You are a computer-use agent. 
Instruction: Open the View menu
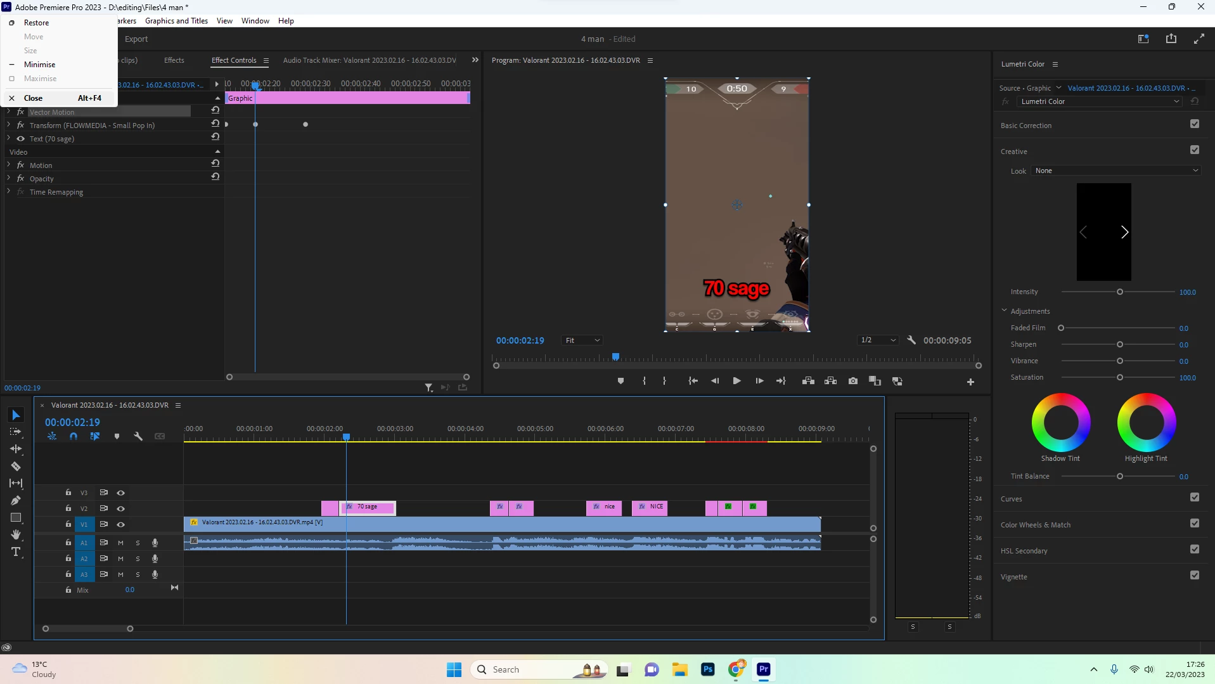coord(224,21)
